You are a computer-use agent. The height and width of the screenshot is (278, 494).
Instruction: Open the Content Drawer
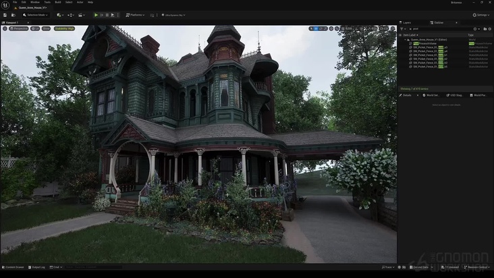[13, 267]
